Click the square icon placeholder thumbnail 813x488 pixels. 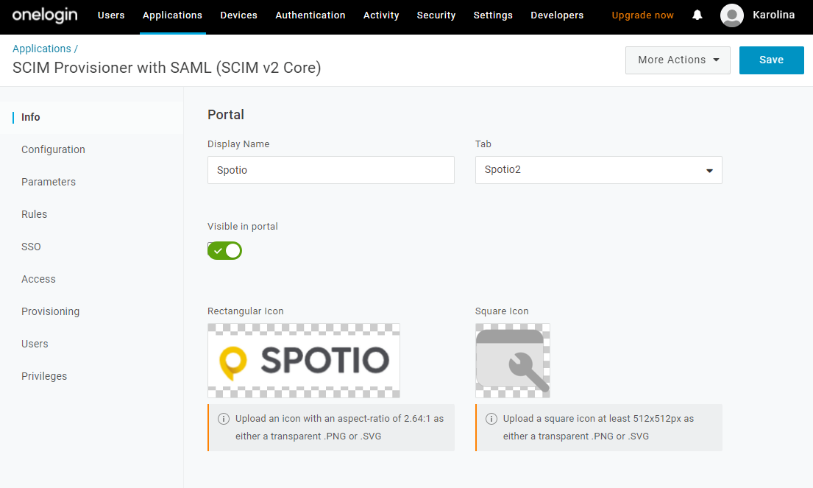click(513, 361)
